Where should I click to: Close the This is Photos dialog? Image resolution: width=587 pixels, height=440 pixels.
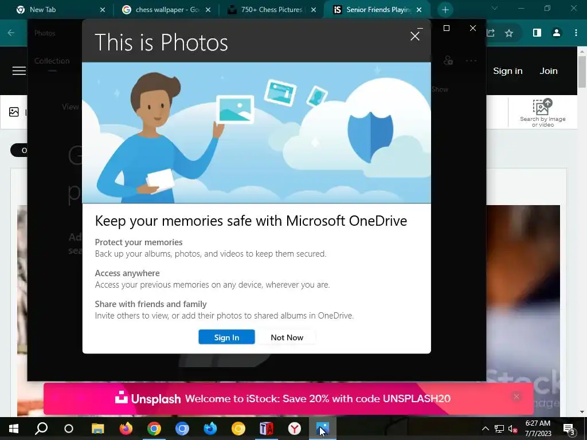pyautogui.click(x=415, y=36)
